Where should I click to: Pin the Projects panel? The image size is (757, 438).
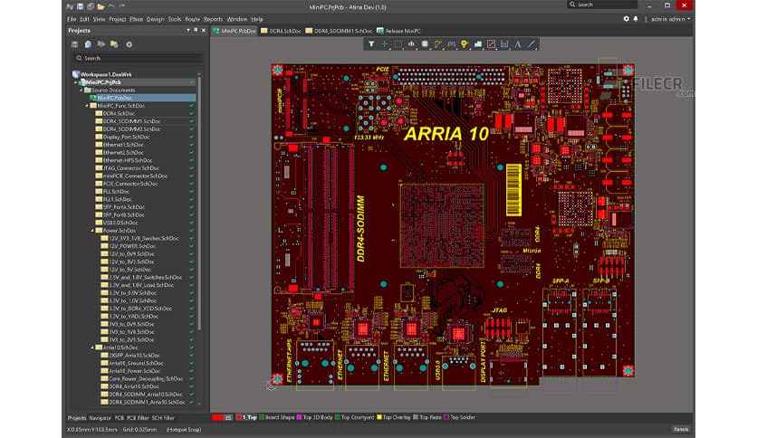click(x=196, y=31)
